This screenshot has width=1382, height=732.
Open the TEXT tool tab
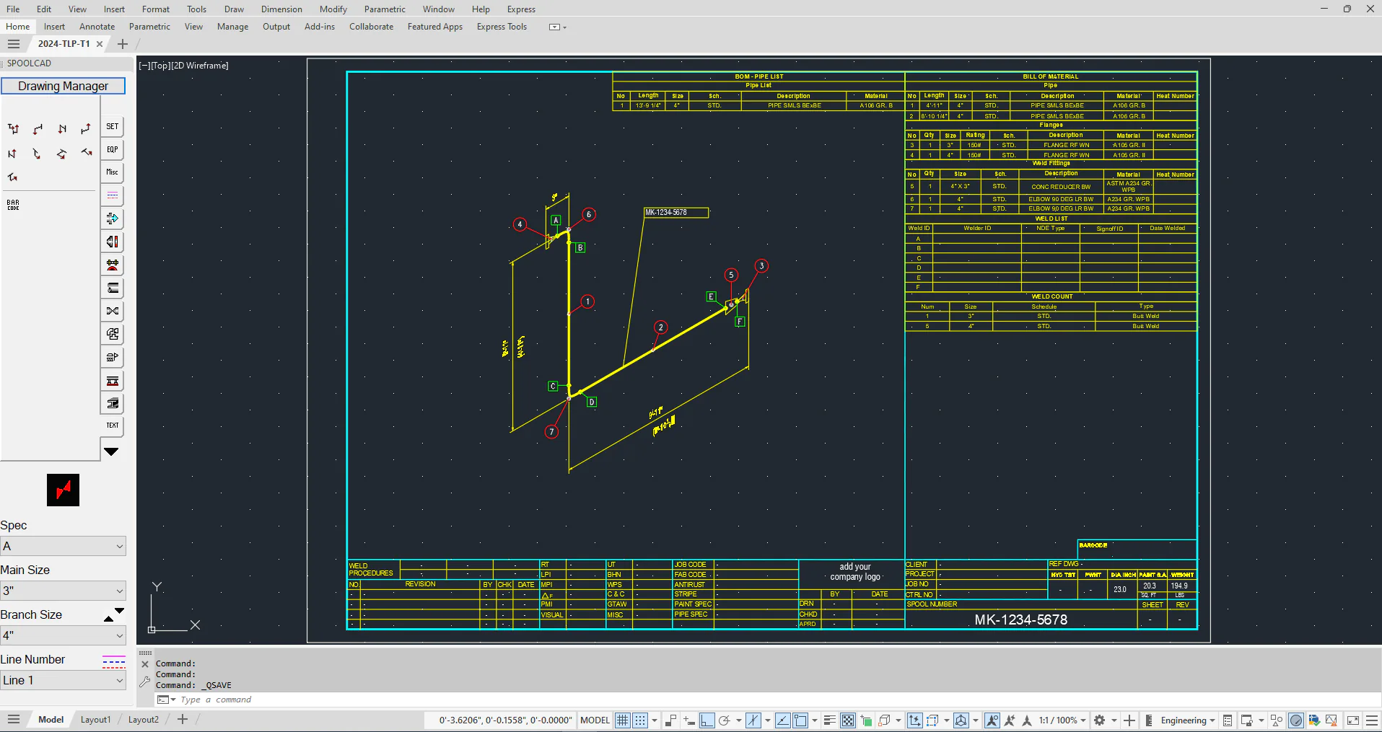pos(113,425)
